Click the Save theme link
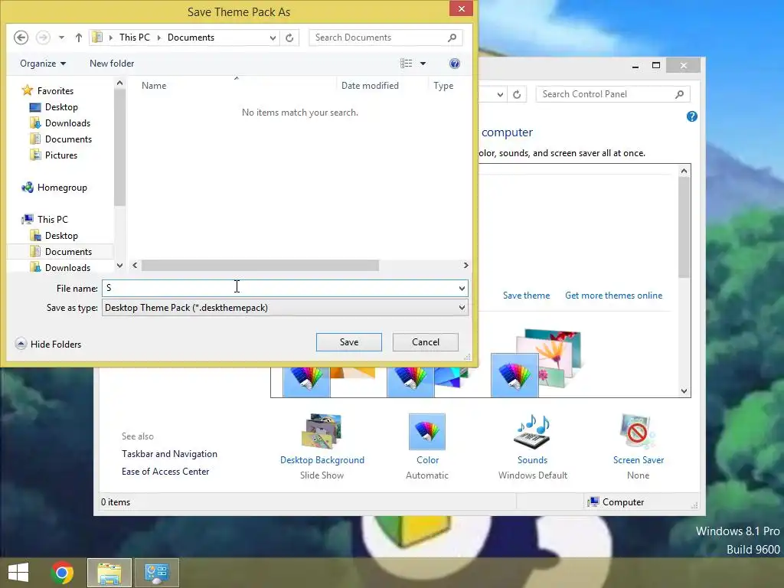Viewport: 784px width, 588px height. [x=526, y=296]
